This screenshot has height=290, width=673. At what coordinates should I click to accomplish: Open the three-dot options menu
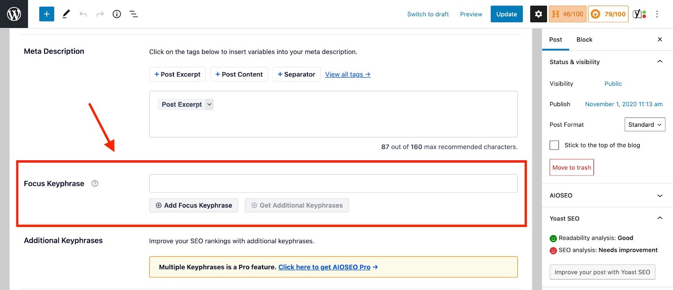point(657,14)
